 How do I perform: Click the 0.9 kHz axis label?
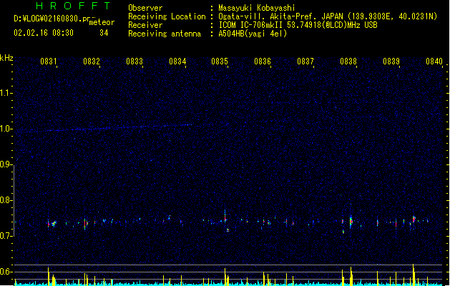[6, 164]
